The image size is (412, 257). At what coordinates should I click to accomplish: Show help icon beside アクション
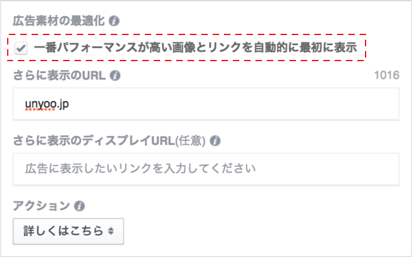79,206
